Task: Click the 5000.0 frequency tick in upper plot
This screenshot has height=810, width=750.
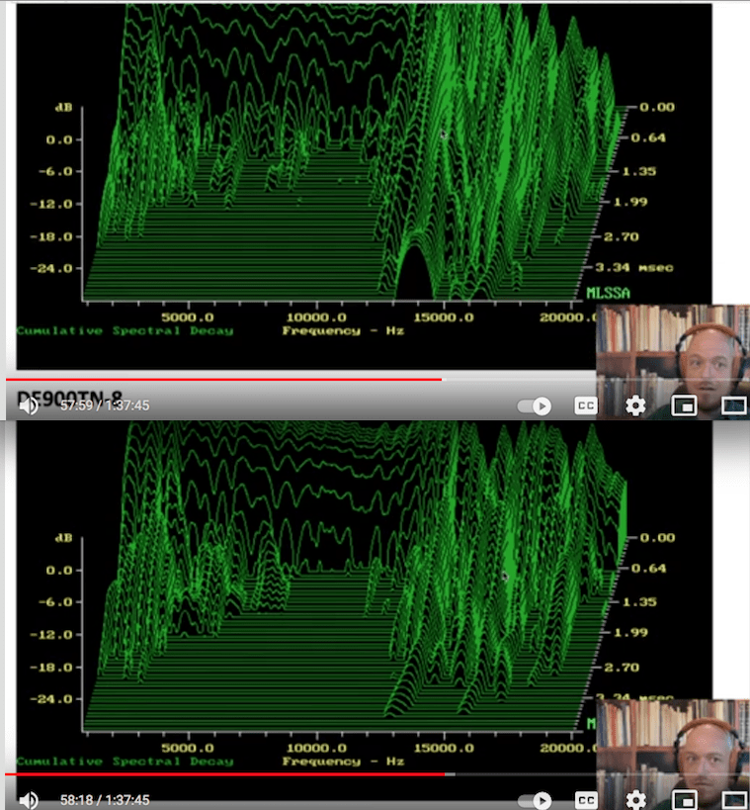Action: [188, 317]
